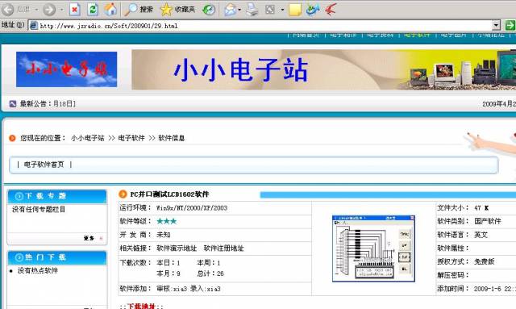Click the green Go button beside address bar
516x309 pixels.
pos(510,25)
